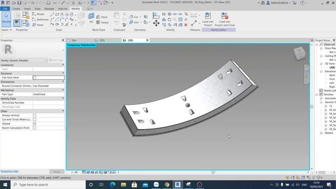The width and height of the screenshot is (336, 189).
Task: Click the Revit application R logo
Action: pyautogui.click(x=3, y=3)
